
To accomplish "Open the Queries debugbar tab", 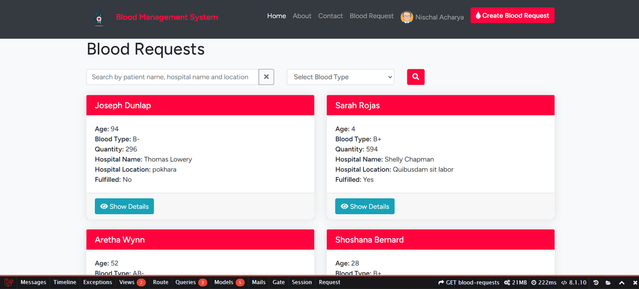I will tap(191, 283).
